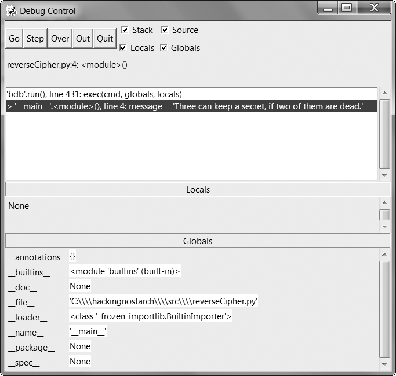Click the Globals pane scroll up arrow
396x376 pixels.
384,255
